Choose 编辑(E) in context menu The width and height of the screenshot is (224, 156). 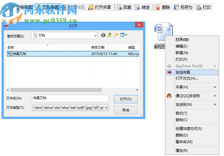(181, 46)
